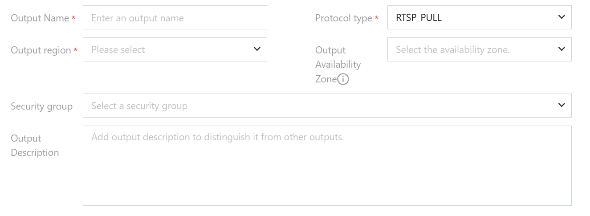Click the 'Protocol type' label text
Viewport: 590px width, 216px height.
point(343,18)
